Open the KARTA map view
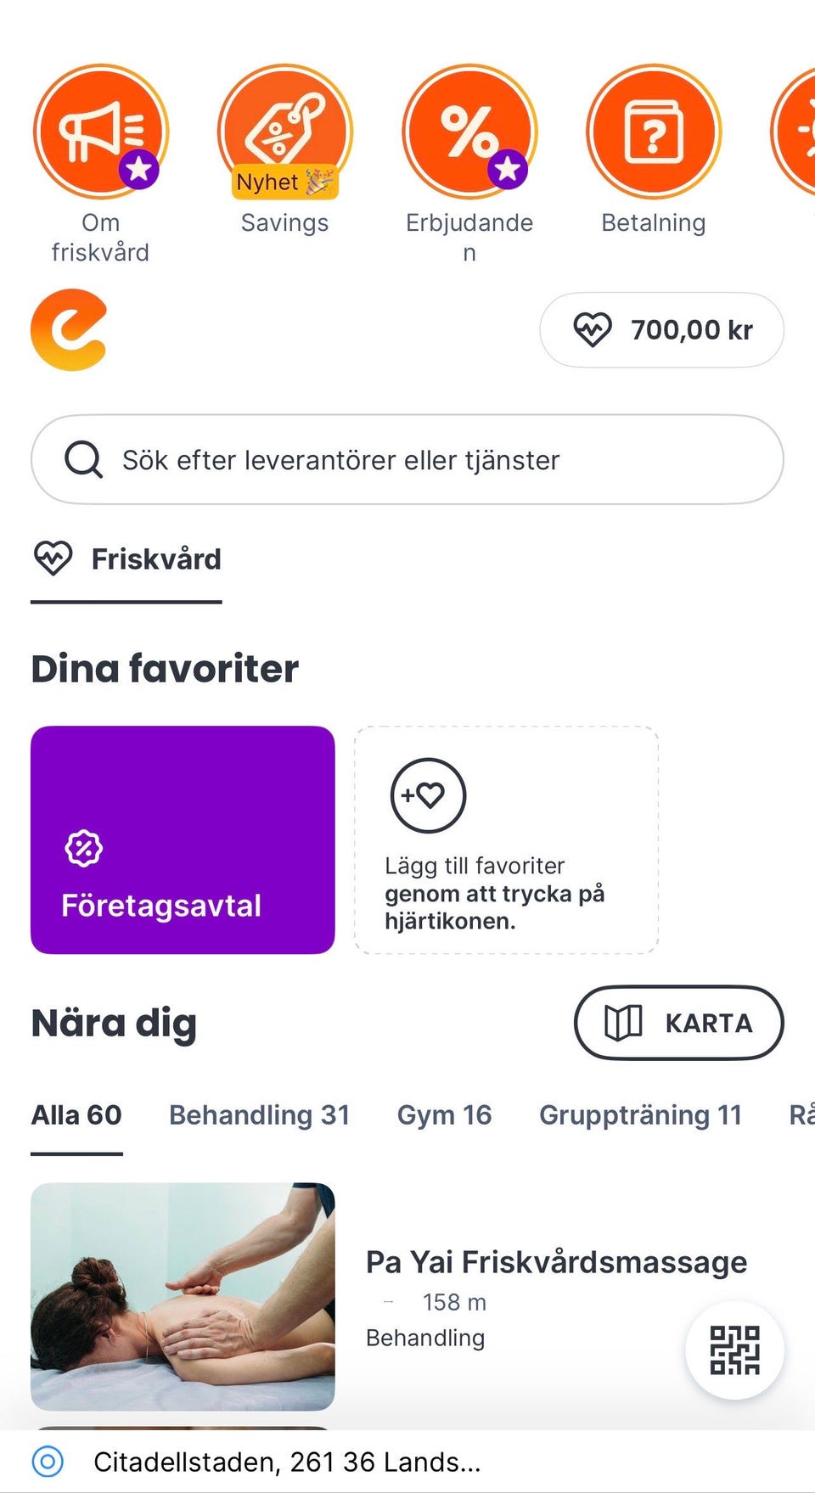Screen dimensions: 815x1493 (x=679, y=1023)
